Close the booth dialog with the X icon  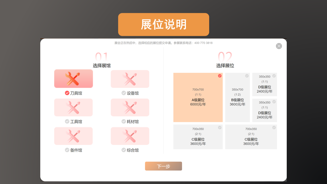pyautogui.click(x=279, y=46)
